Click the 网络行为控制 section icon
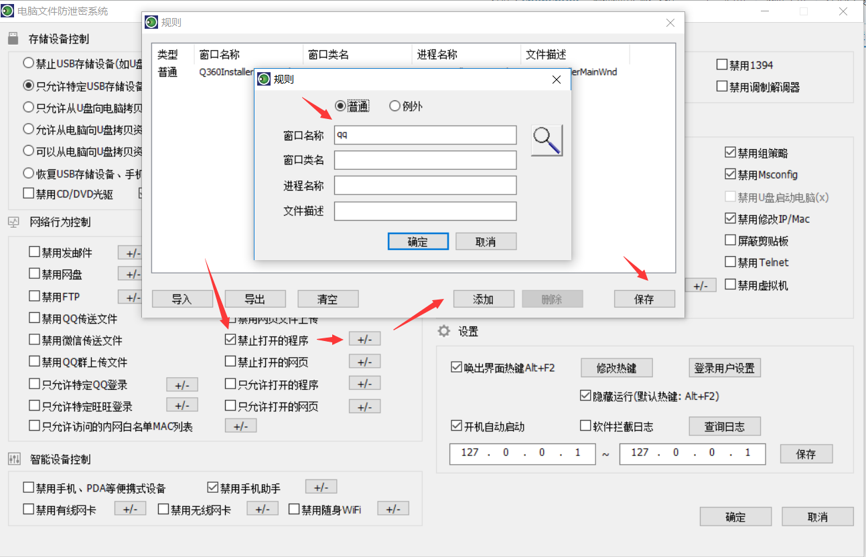 click(x=15, y=223)
